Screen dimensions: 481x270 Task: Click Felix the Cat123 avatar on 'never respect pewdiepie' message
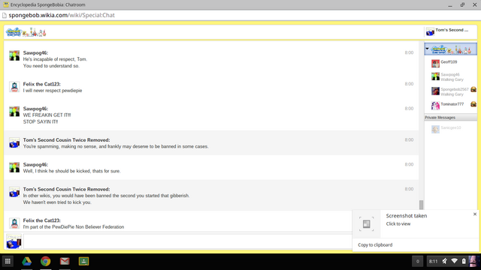coord(14,87)
